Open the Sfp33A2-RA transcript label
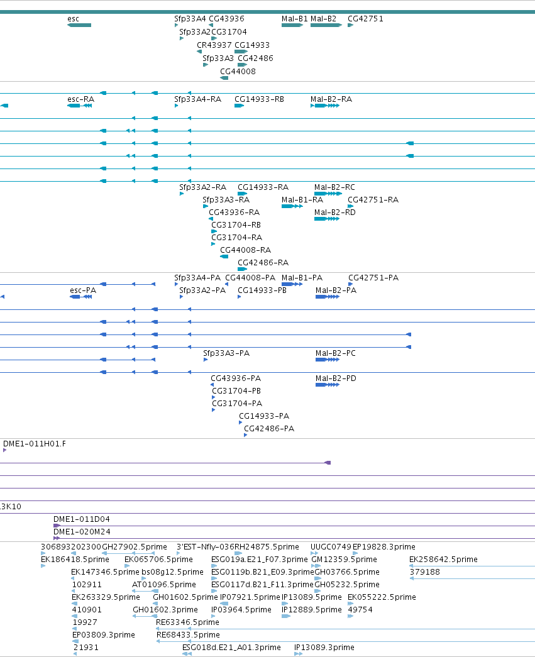The width and height of the screenshot is (535, 657). coord(203,187)
